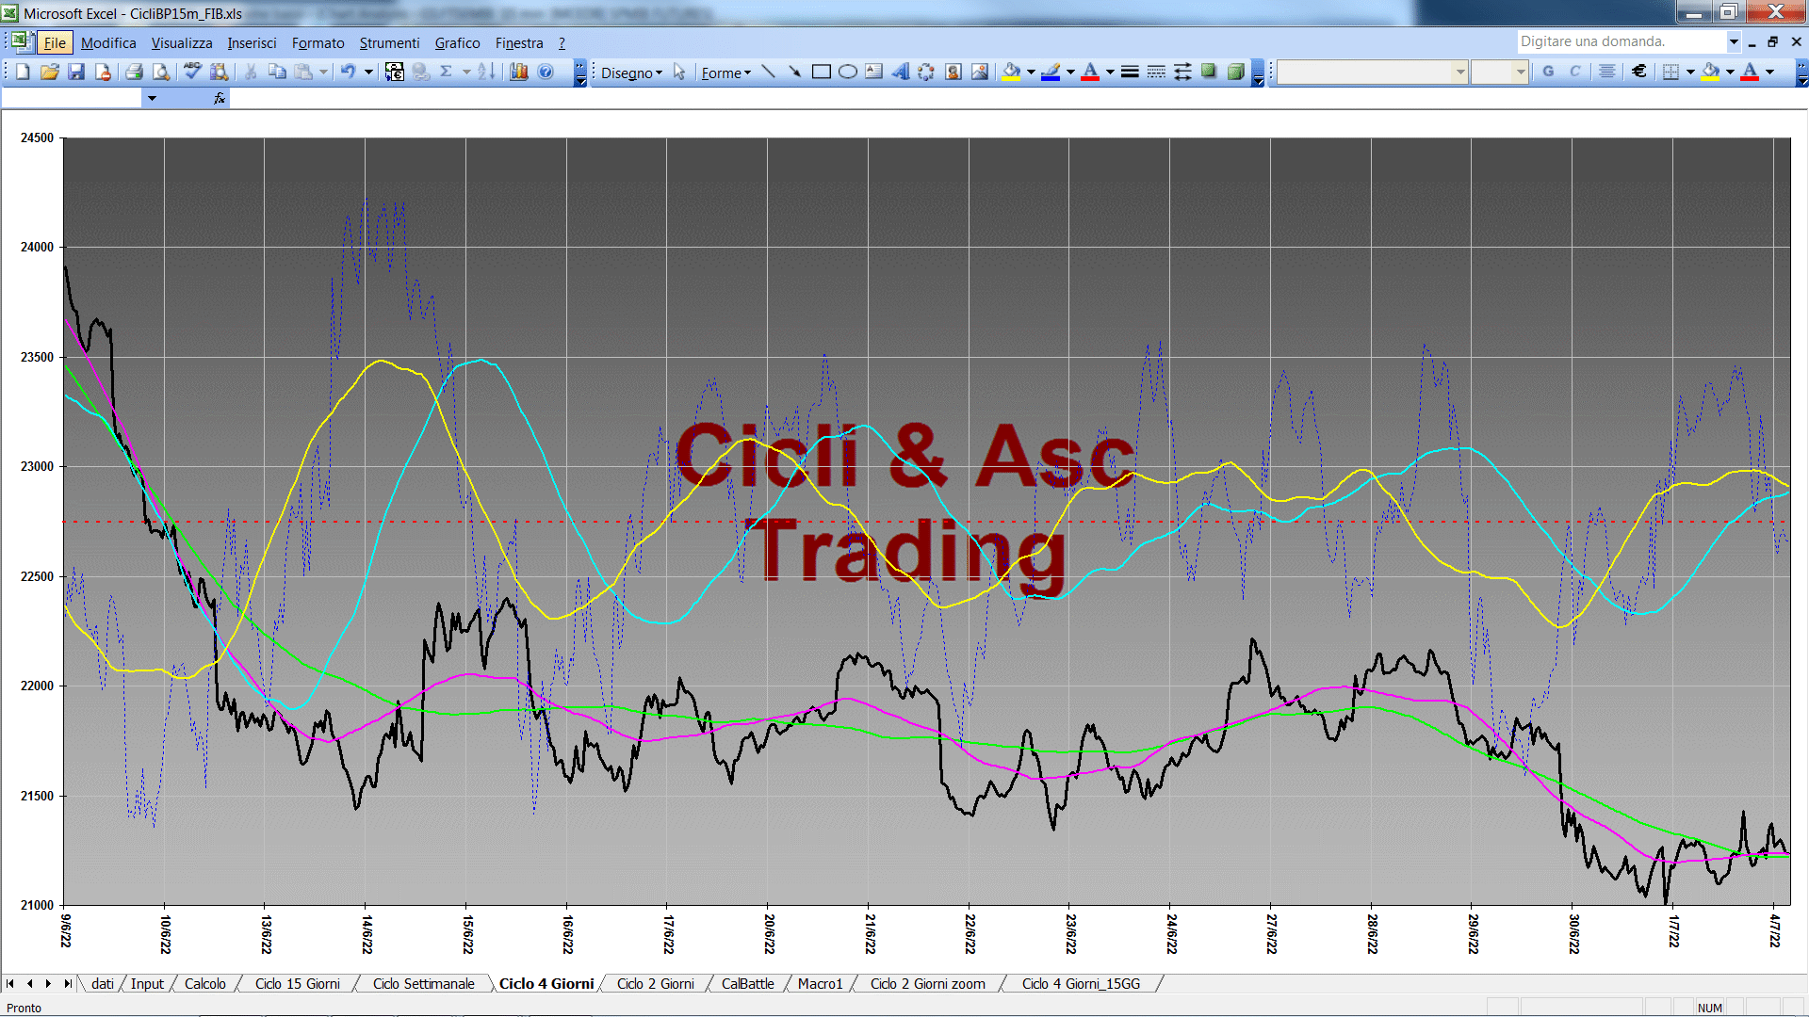Open the Inserisci menu

[252, 42]
